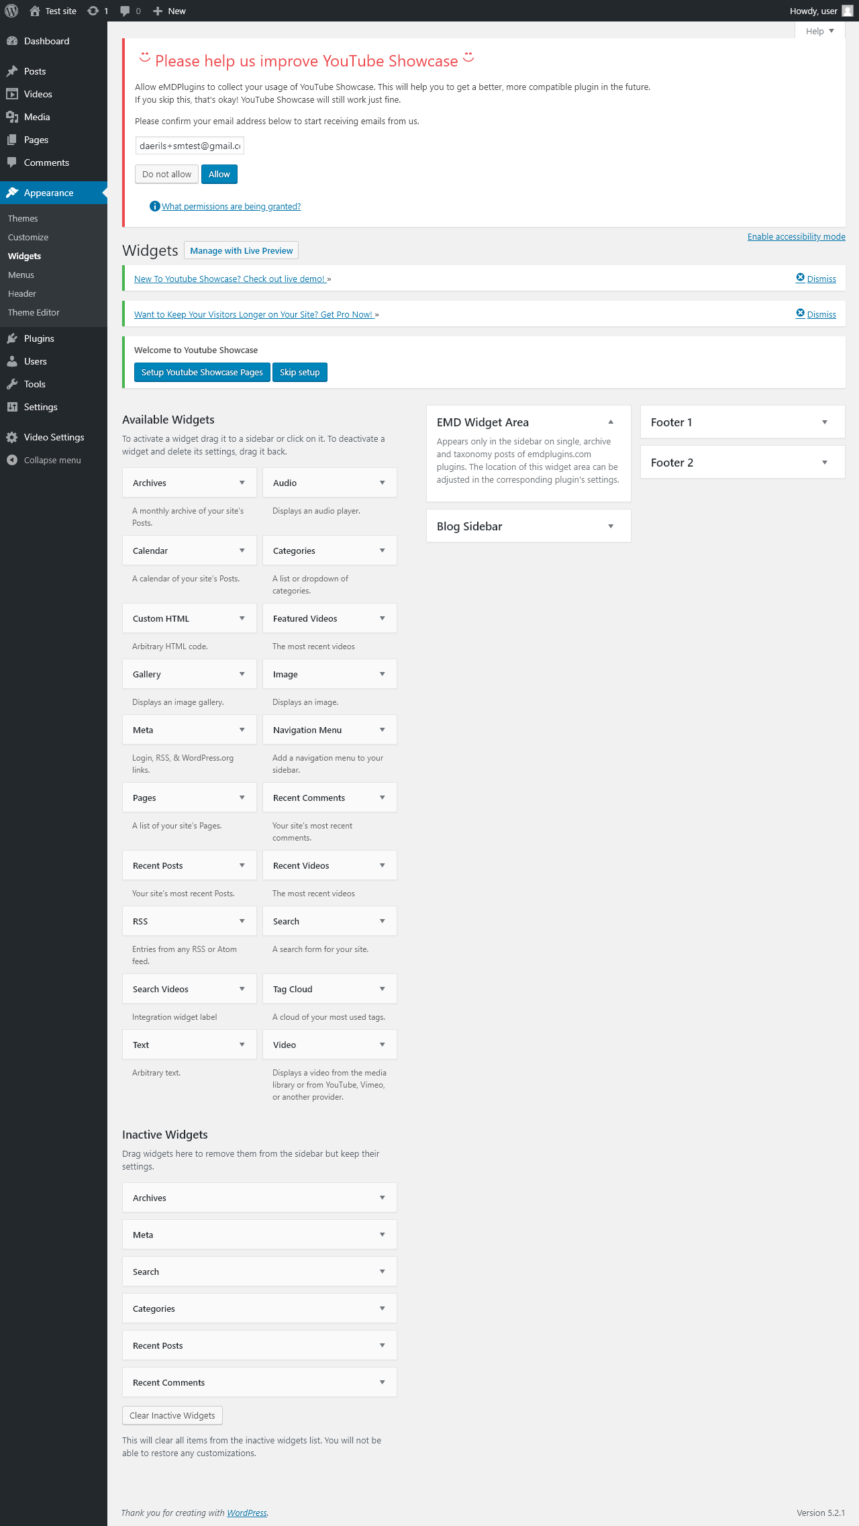Click the permissions info icon

coord(154,206)
